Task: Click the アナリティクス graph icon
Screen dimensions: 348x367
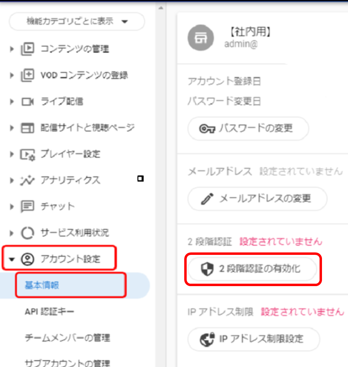Action: 28,180
